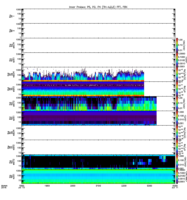Select the "thd fff 32 edc34" axis label
The height and width of the screenshot is (200, 187).
click(x=11, y=74)
